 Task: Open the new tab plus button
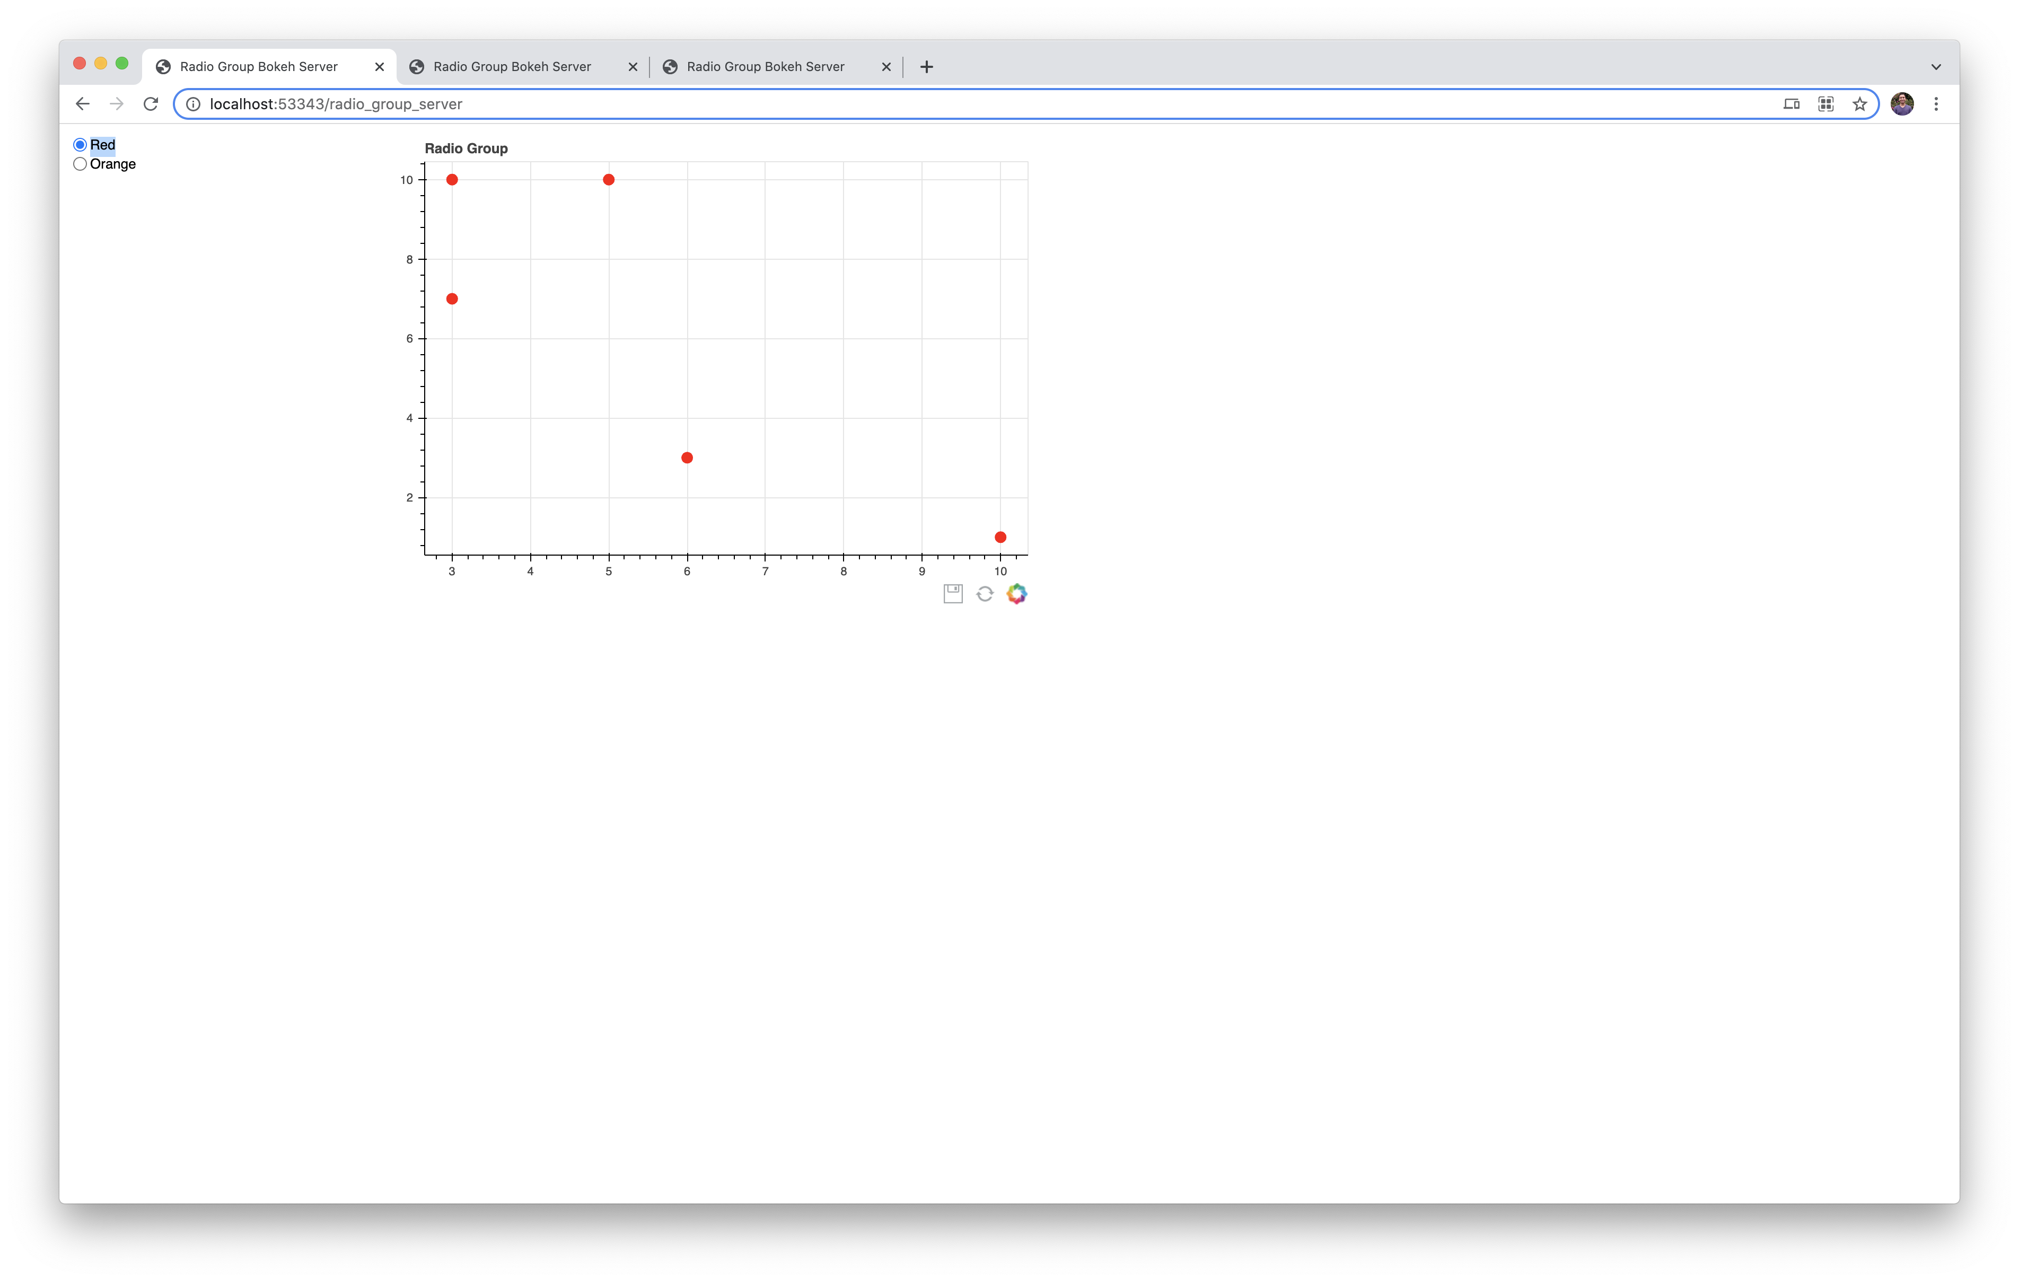pyautogui.click(x=926, y=67)
